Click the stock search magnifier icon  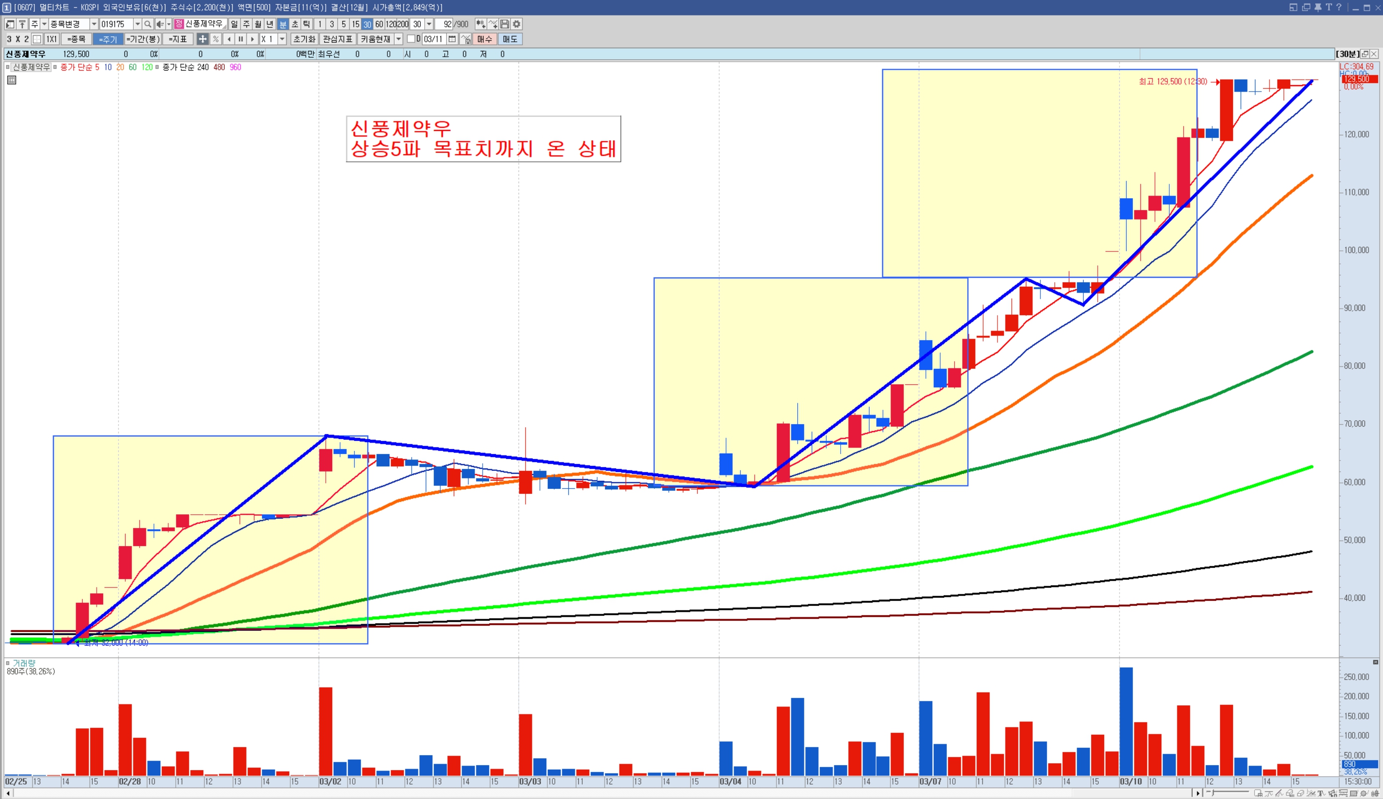point(147,24)
